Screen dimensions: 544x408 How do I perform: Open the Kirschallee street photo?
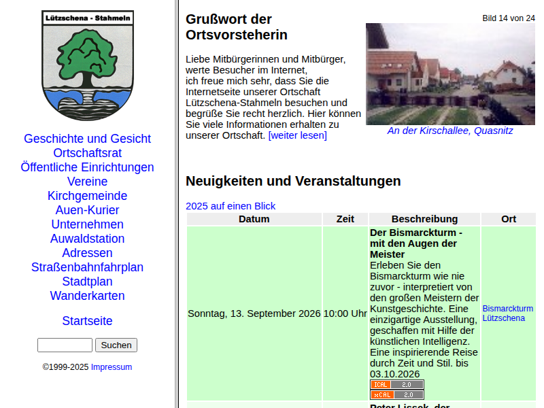click(x=450, y=74)
